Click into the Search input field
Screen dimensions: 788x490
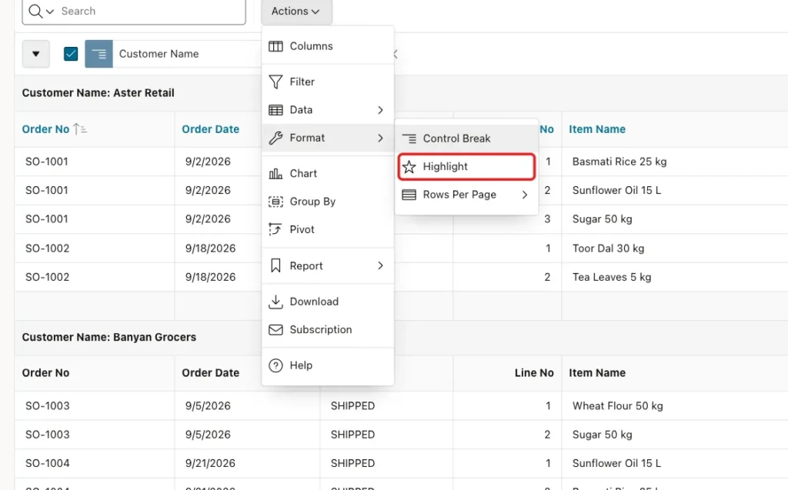[151, 11]
